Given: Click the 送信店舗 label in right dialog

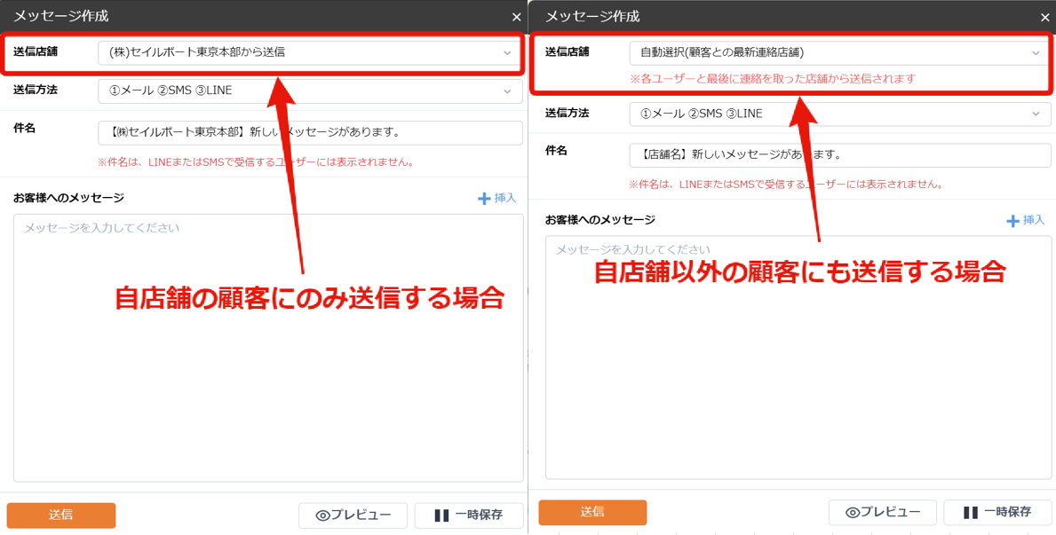Looking at the screenshot, I should [567, 51].
